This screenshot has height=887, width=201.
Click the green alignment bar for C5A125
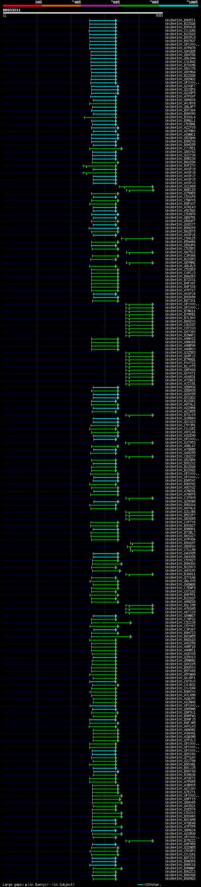pyautogui.click(x=138, y=239)
